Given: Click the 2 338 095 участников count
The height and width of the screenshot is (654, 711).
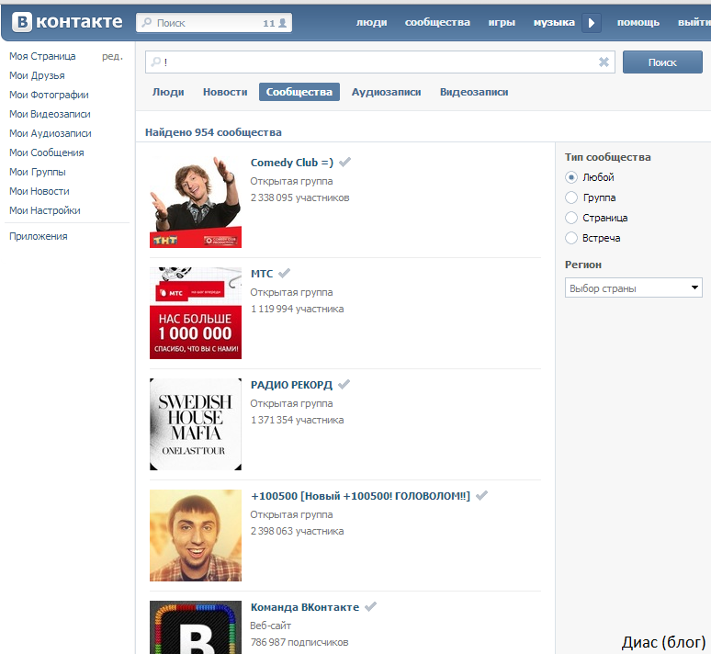Looking at the screenshot, I should click(299, 197).
